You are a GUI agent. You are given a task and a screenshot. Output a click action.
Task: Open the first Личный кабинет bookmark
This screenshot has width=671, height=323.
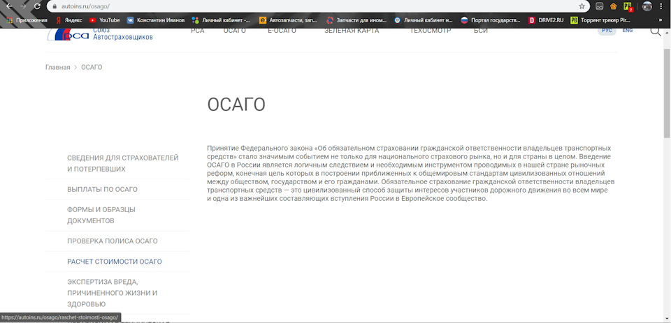click(222, 20)
